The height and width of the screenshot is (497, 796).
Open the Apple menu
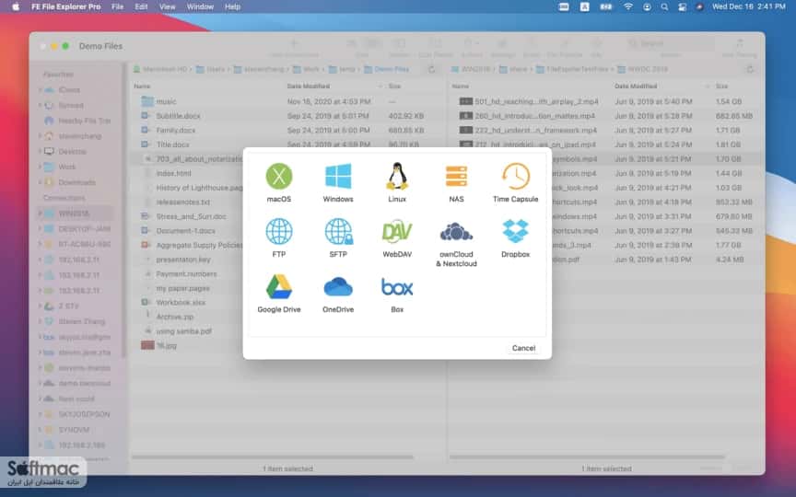tap(16, 6)
